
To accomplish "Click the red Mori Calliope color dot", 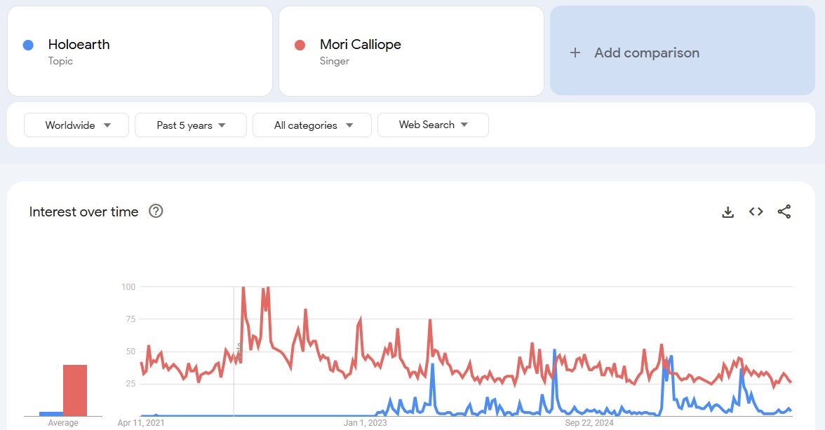I will (300, 45).
